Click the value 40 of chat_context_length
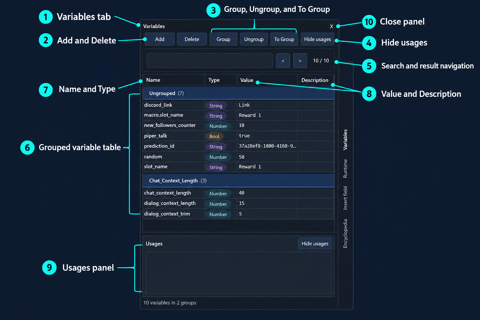480x320 pixels. coord(242,193)
